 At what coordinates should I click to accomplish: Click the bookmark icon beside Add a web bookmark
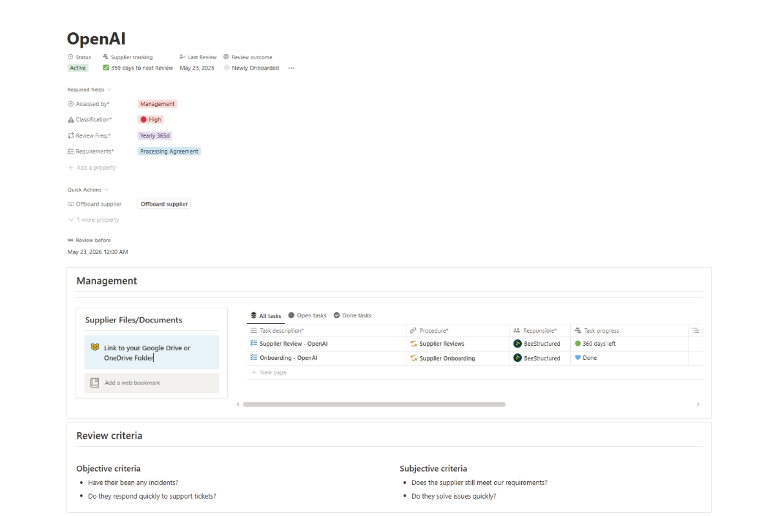point(94,382)
